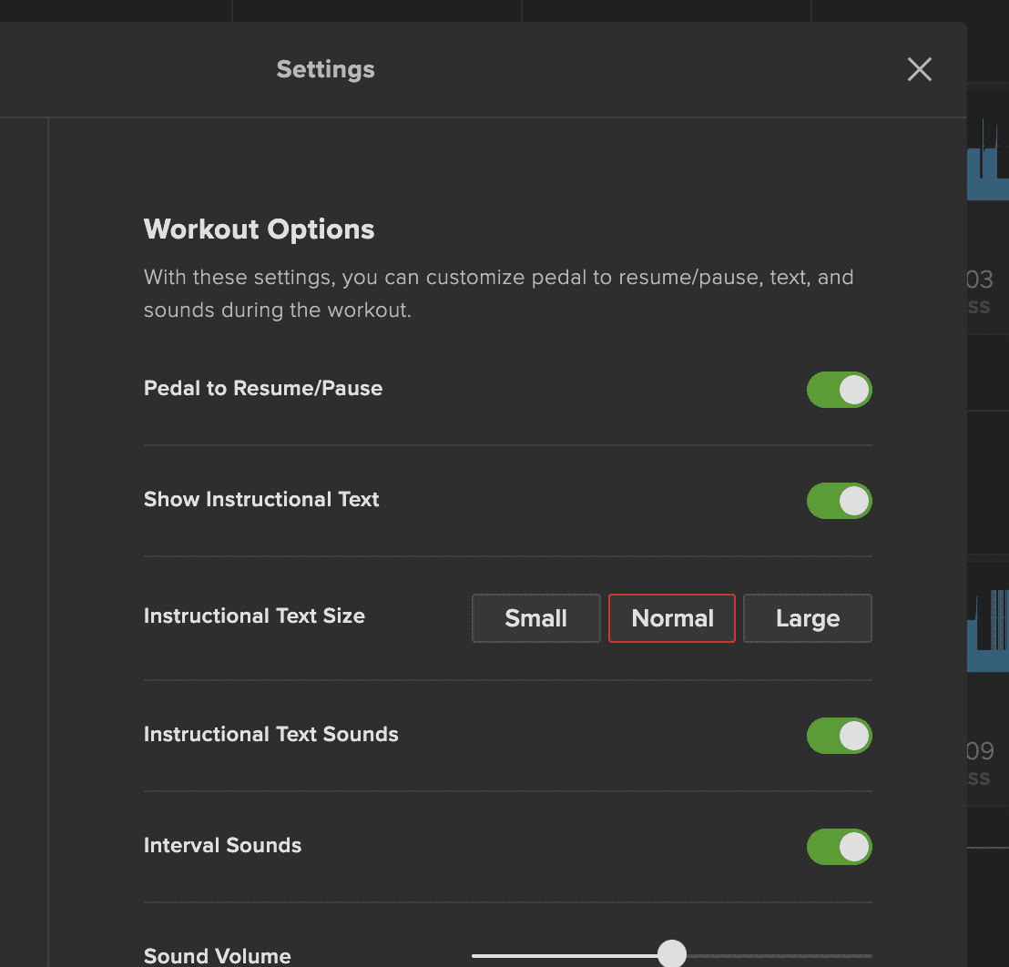Close the Settings dialog with the X
This screenshot has height=967, width=1009.
coord(920,69)
